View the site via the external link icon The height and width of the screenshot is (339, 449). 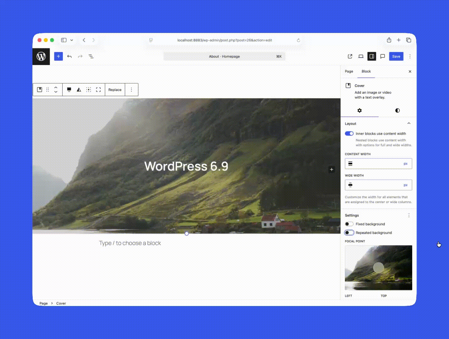point(350,56)
